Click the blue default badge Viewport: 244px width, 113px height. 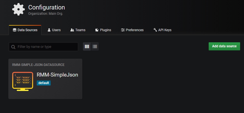44,83
